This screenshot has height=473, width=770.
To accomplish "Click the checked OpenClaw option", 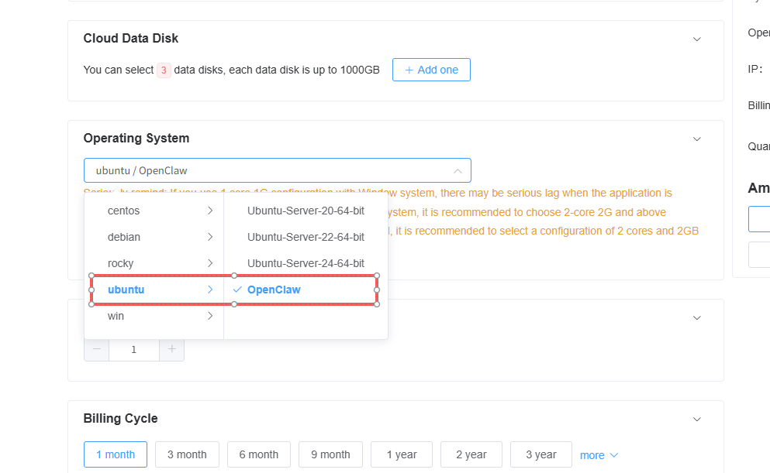I will click(x=274, y=290).
